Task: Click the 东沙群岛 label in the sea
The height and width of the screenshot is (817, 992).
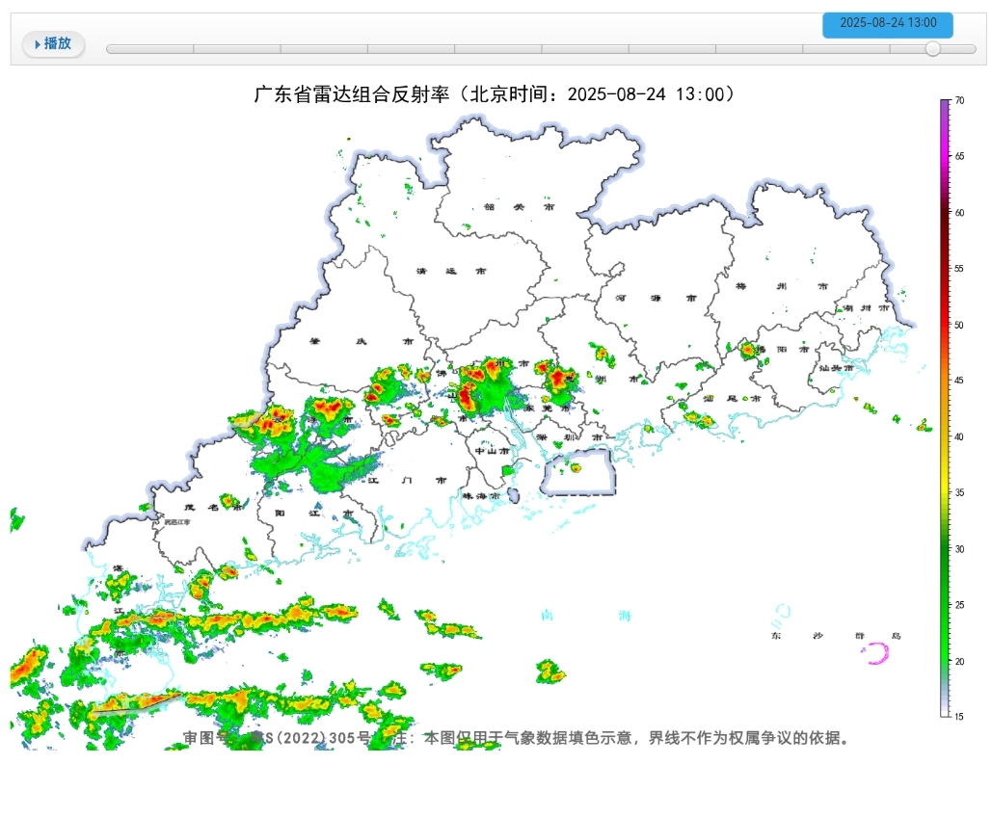Action: coord(835,636)
